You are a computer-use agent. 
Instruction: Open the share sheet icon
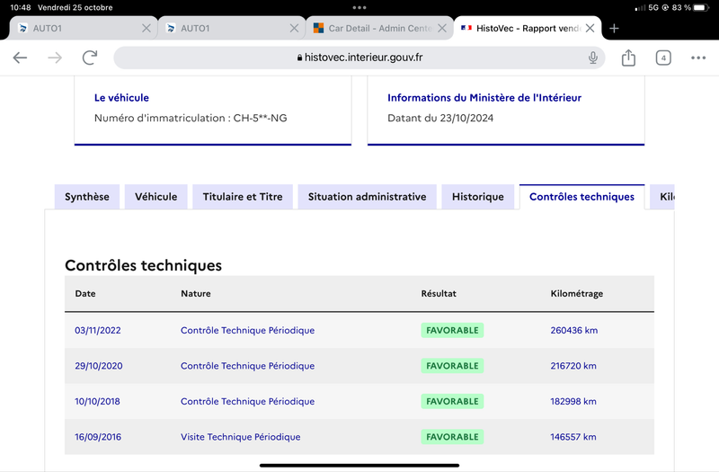628,58
